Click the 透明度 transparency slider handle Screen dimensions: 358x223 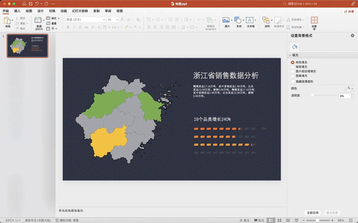pos(312,95)
